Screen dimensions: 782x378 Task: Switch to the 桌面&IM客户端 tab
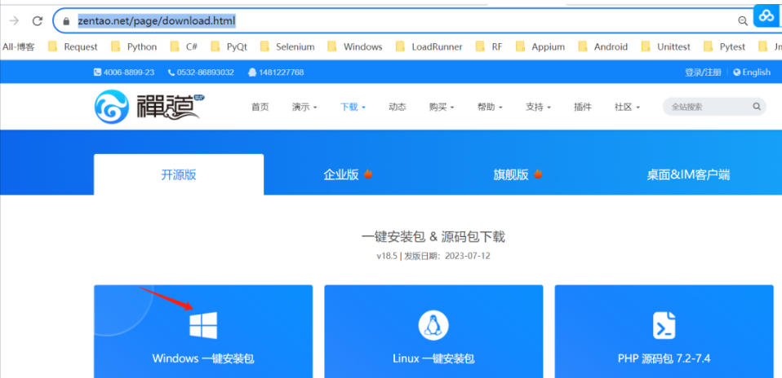[x=688, y=174]
